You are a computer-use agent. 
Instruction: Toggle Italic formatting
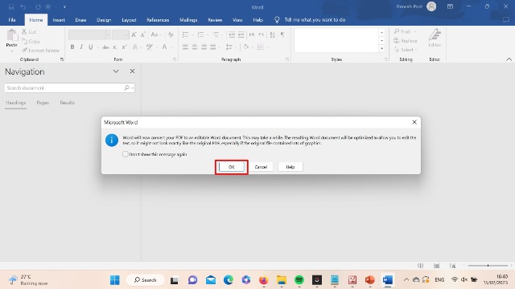point(81,47)
